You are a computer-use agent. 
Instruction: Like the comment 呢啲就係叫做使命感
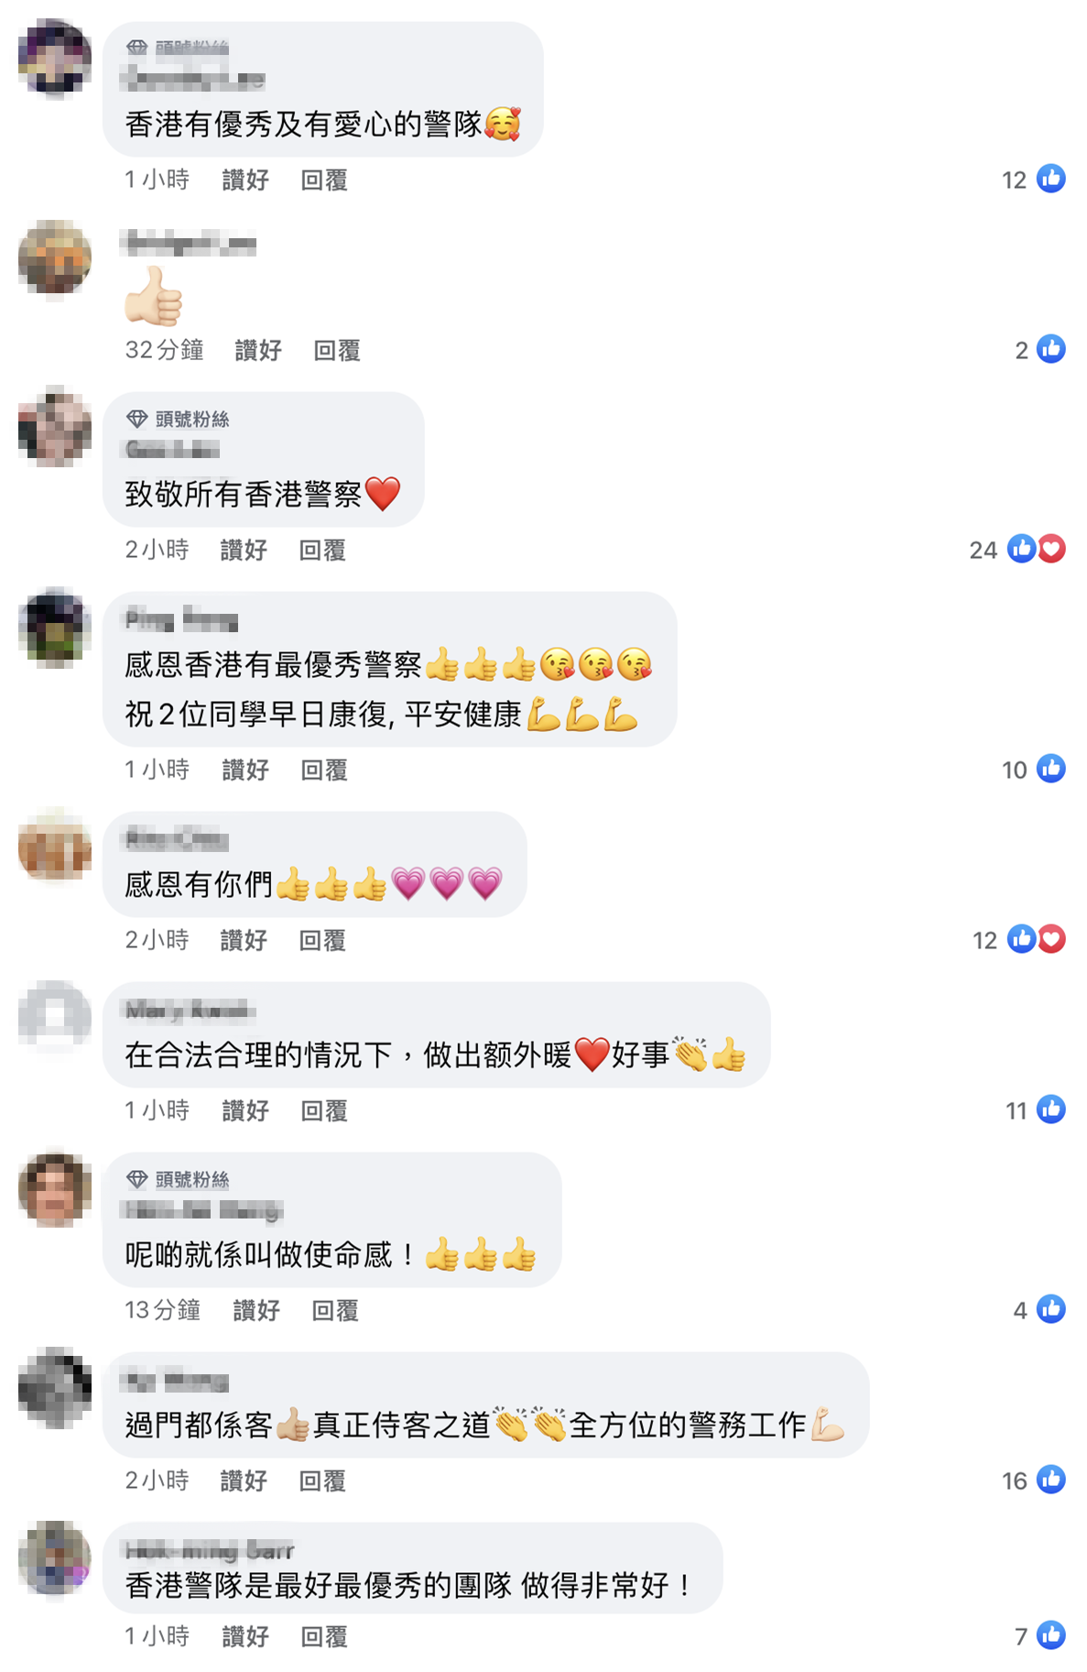tap(256, 1311)
